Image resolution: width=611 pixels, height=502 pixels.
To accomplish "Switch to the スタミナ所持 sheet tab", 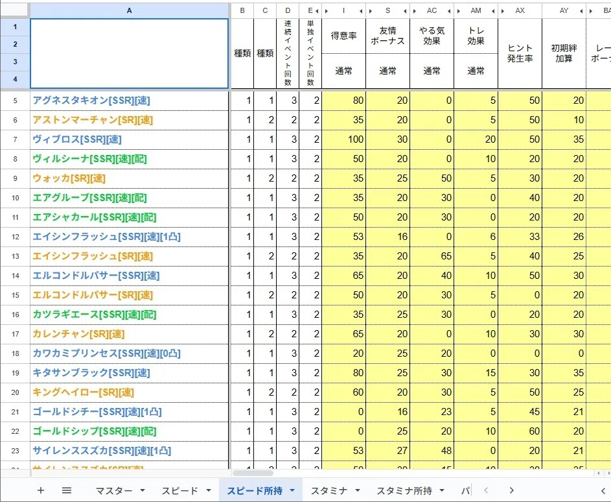I will click(x=404, y=491).
